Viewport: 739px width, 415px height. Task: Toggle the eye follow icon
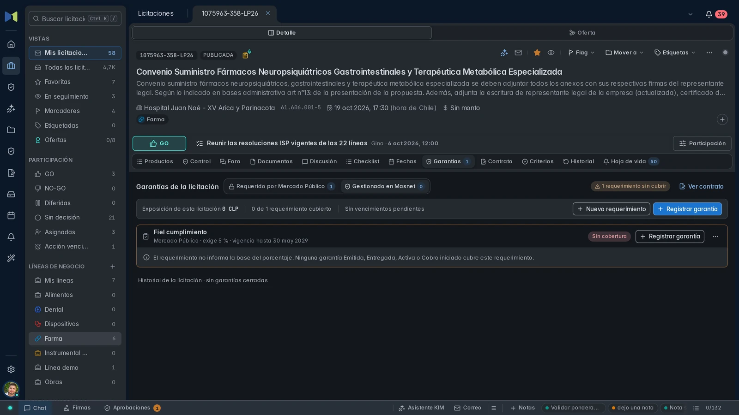(551, 53)
